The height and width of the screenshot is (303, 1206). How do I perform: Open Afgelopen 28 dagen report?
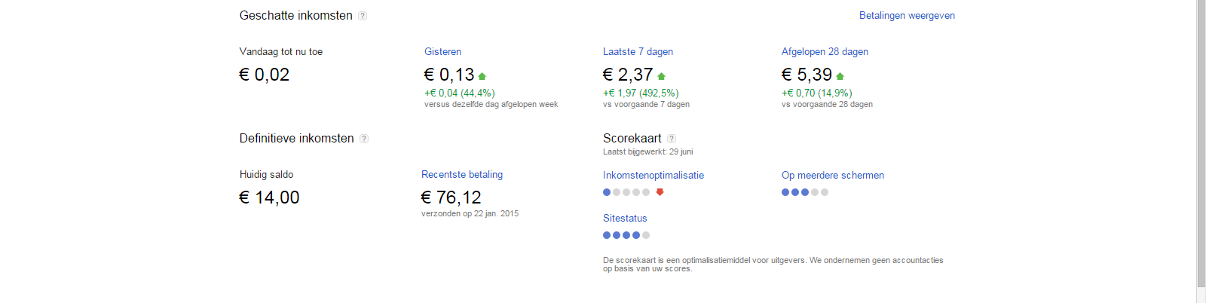[825, 51]
